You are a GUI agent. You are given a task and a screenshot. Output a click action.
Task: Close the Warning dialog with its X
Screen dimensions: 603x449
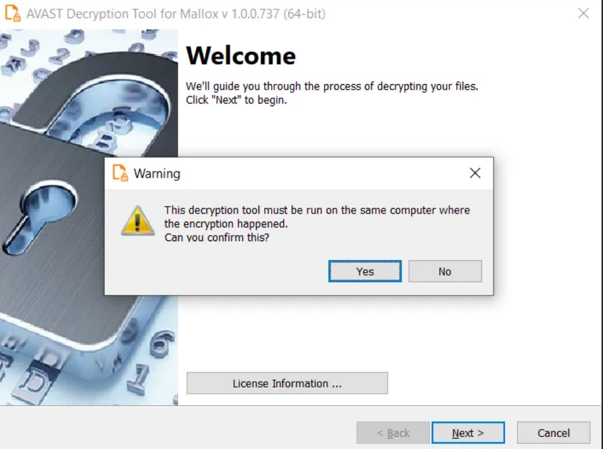pyautogui.click(x=475, y=173)
